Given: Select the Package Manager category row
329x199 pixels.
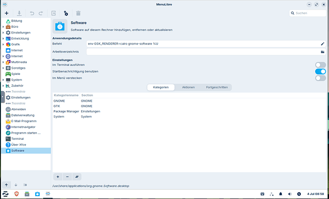Looking at the screenshot, I should pyautogui.click(x=189, y=112).
